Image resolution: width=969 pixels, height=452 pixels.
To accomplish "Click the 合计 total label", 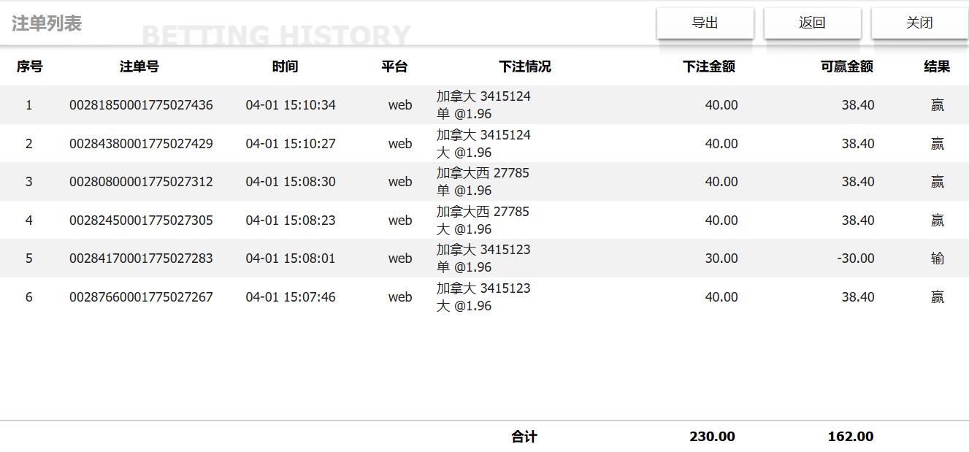I will point(524,437).
